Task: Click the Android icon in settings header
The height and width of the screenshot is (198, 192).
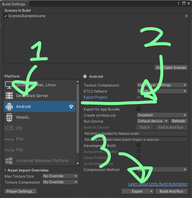Action: tap(85, 76)
